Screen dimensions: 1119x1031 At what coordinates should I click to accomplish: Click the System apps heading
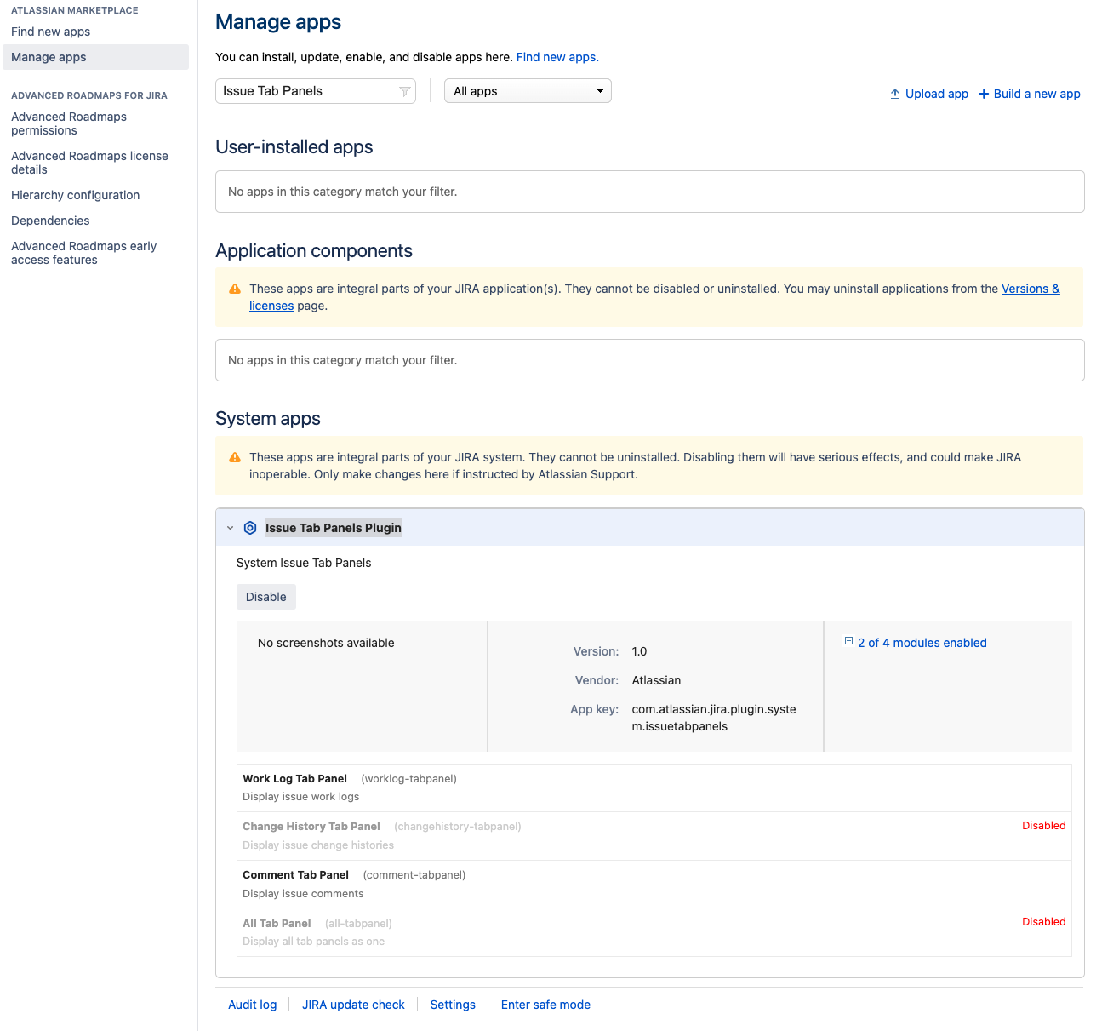click(268, 419)
